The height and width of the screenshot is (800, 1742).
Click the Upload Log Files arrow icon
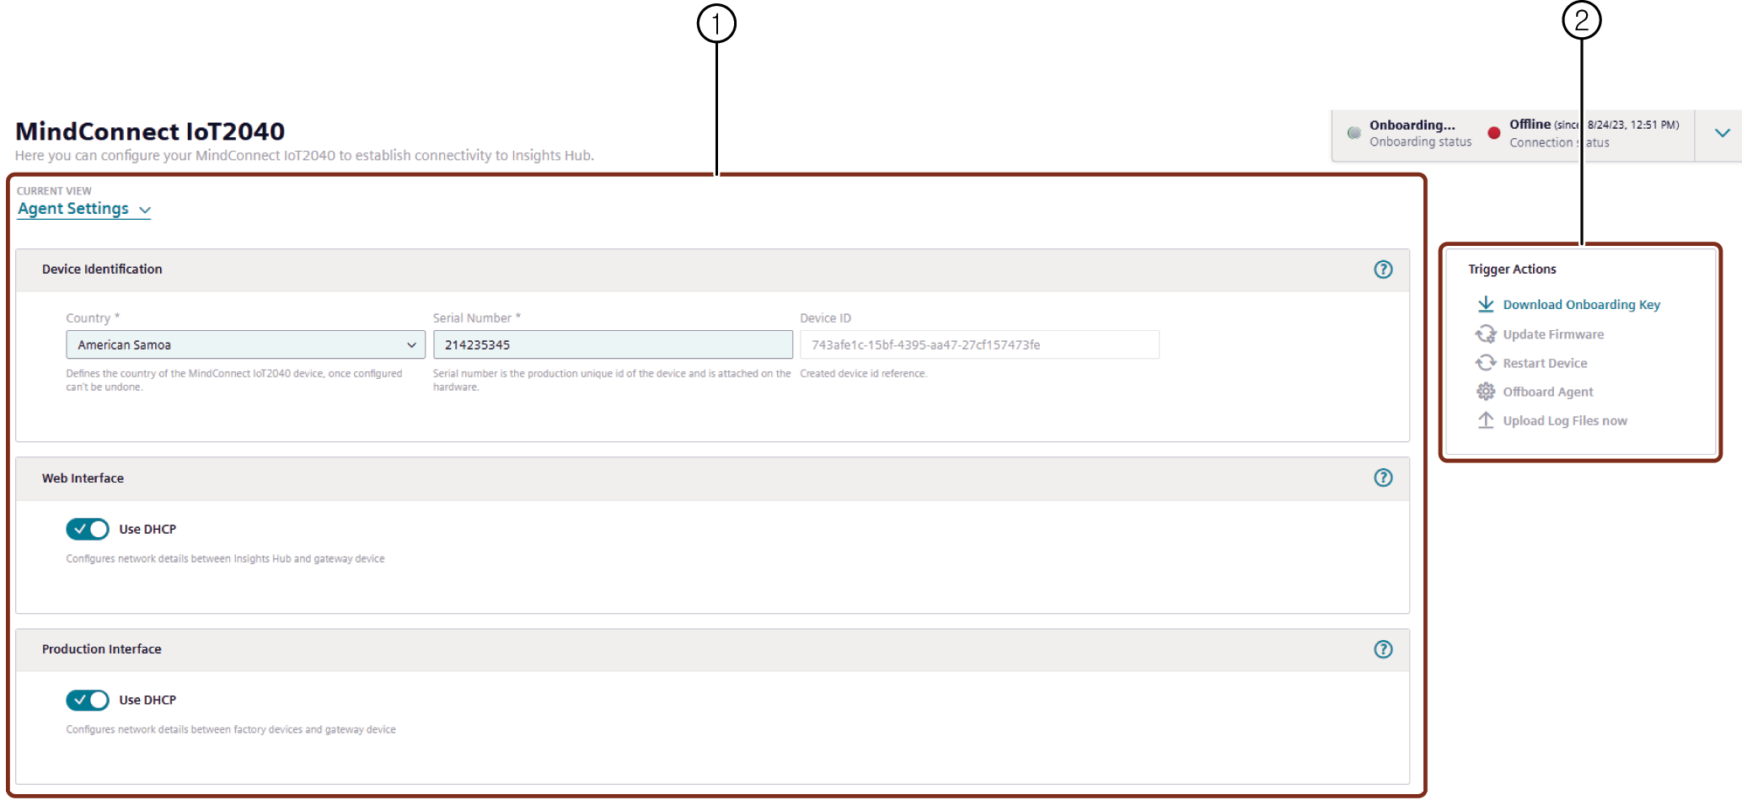(1486, 420)
